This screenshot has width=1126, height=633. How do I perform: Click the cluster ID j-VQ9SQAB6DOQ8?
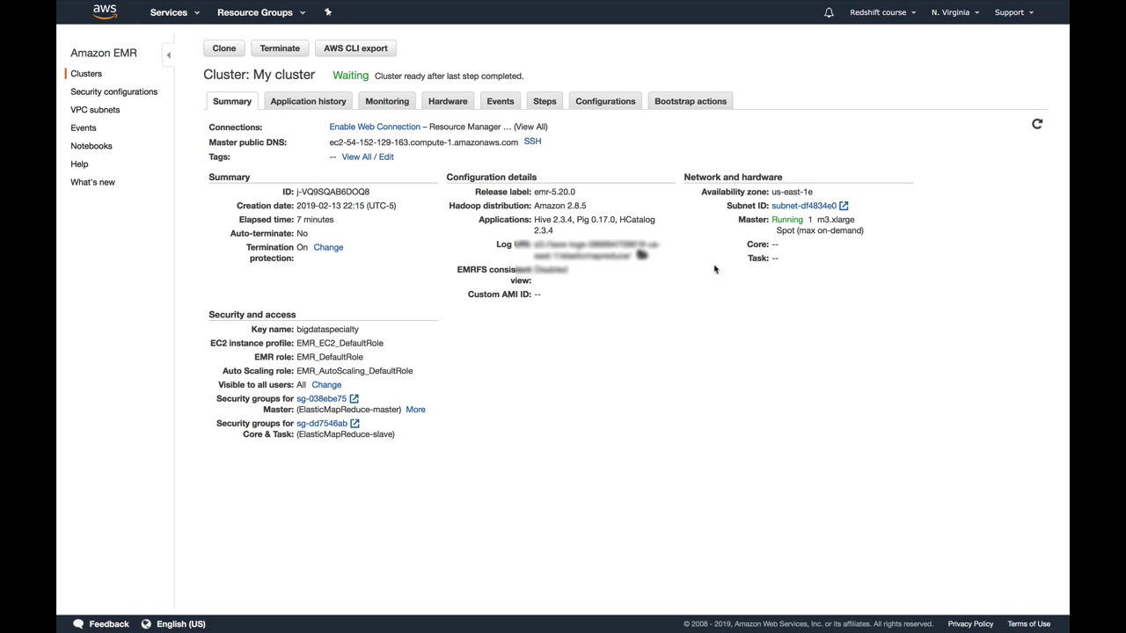[333, 192]
